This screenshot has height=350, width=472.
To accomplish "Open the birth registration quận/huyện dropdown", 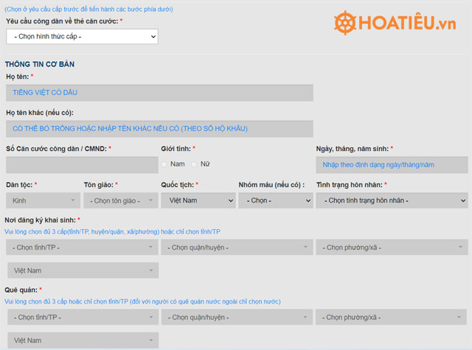I will click(237, 248).
